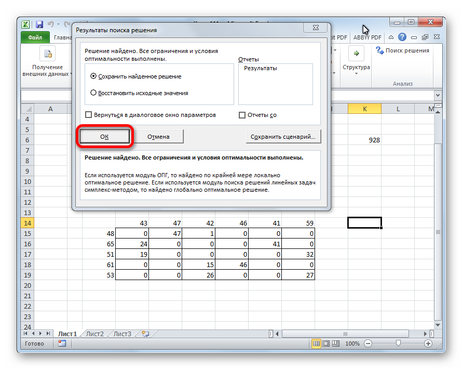The width and height of the screenshot is (463, 370).
Task: Tick the Отчеты со checkbox
Action: tap(242, 115)
